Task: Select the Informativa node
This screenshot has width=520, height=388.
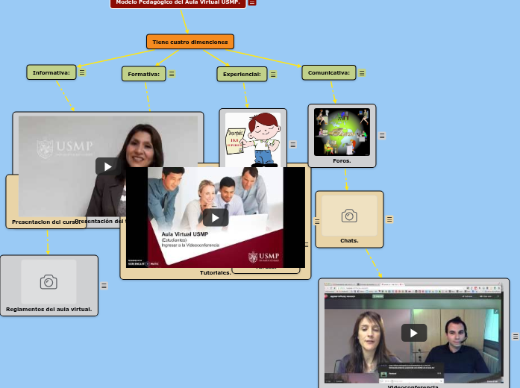Action: pyautogui.click(x=51, y=72)
